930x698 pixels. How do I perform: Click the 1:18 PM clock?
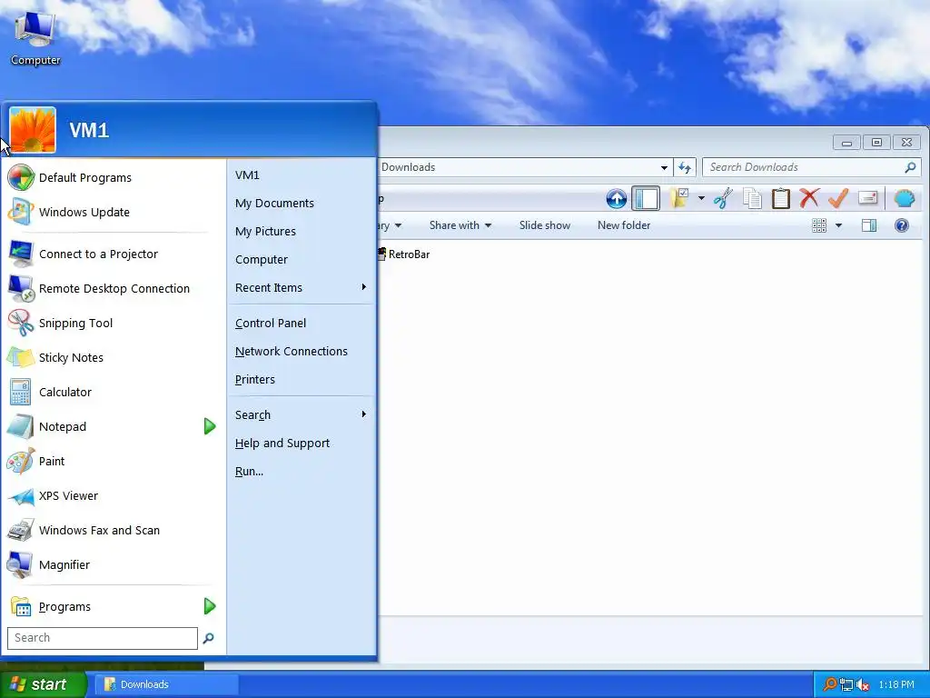click(x=896, y=685)
